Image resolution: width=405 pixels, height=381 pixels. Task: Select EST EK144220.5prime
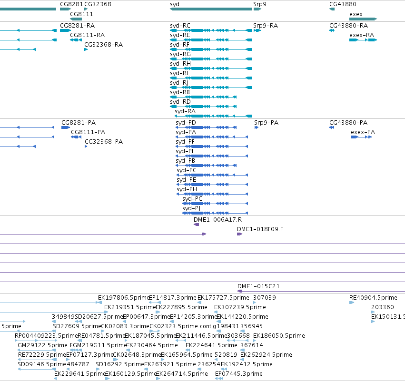[242, 317]
